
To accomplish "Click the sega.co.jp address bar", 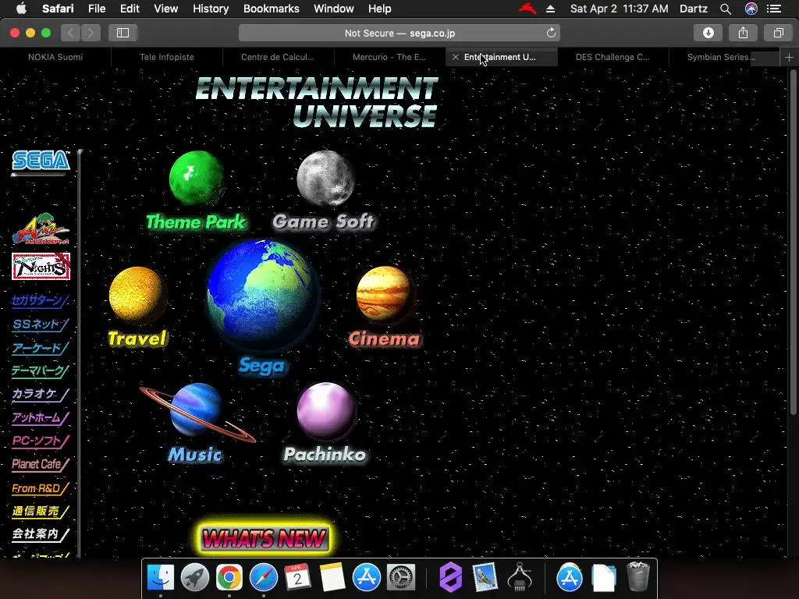I will 399,33.
